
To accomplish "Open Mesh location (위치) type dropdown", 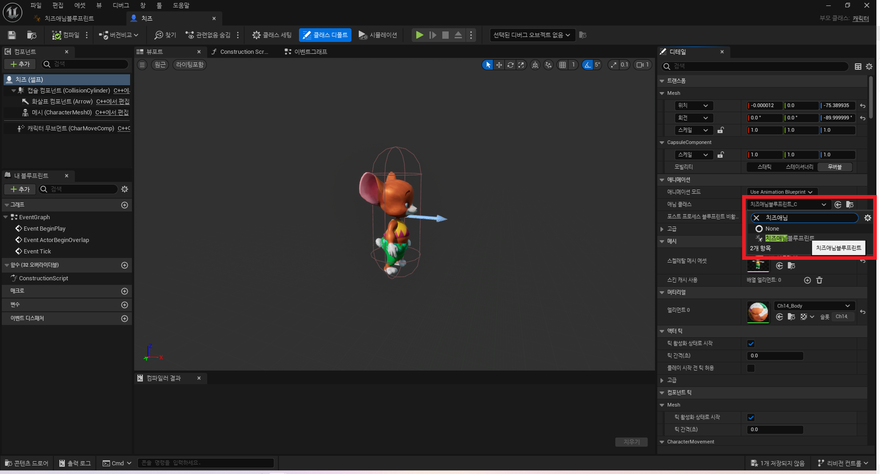I will point(694,106).
